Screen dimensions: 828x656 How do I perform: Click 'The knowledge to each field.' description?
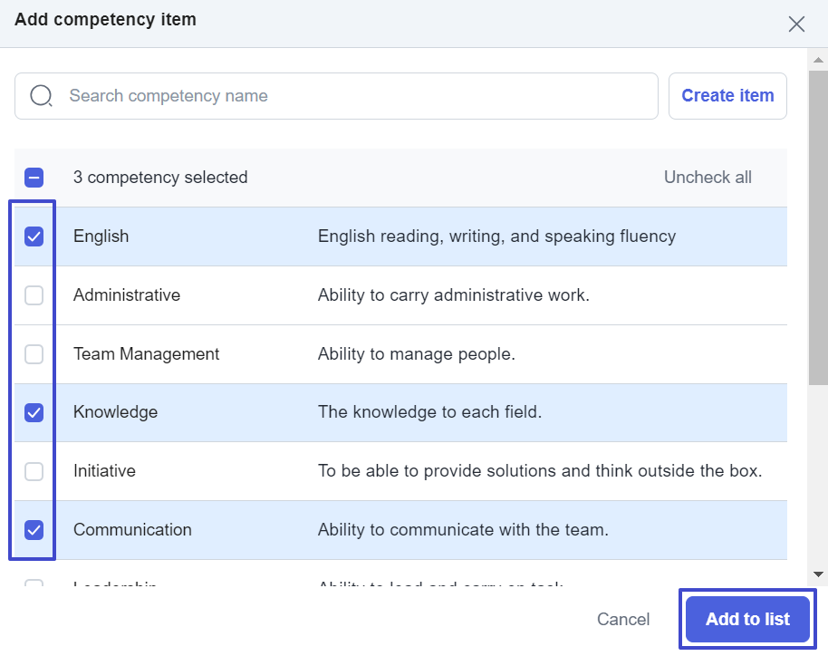click(x=429, y=412)
